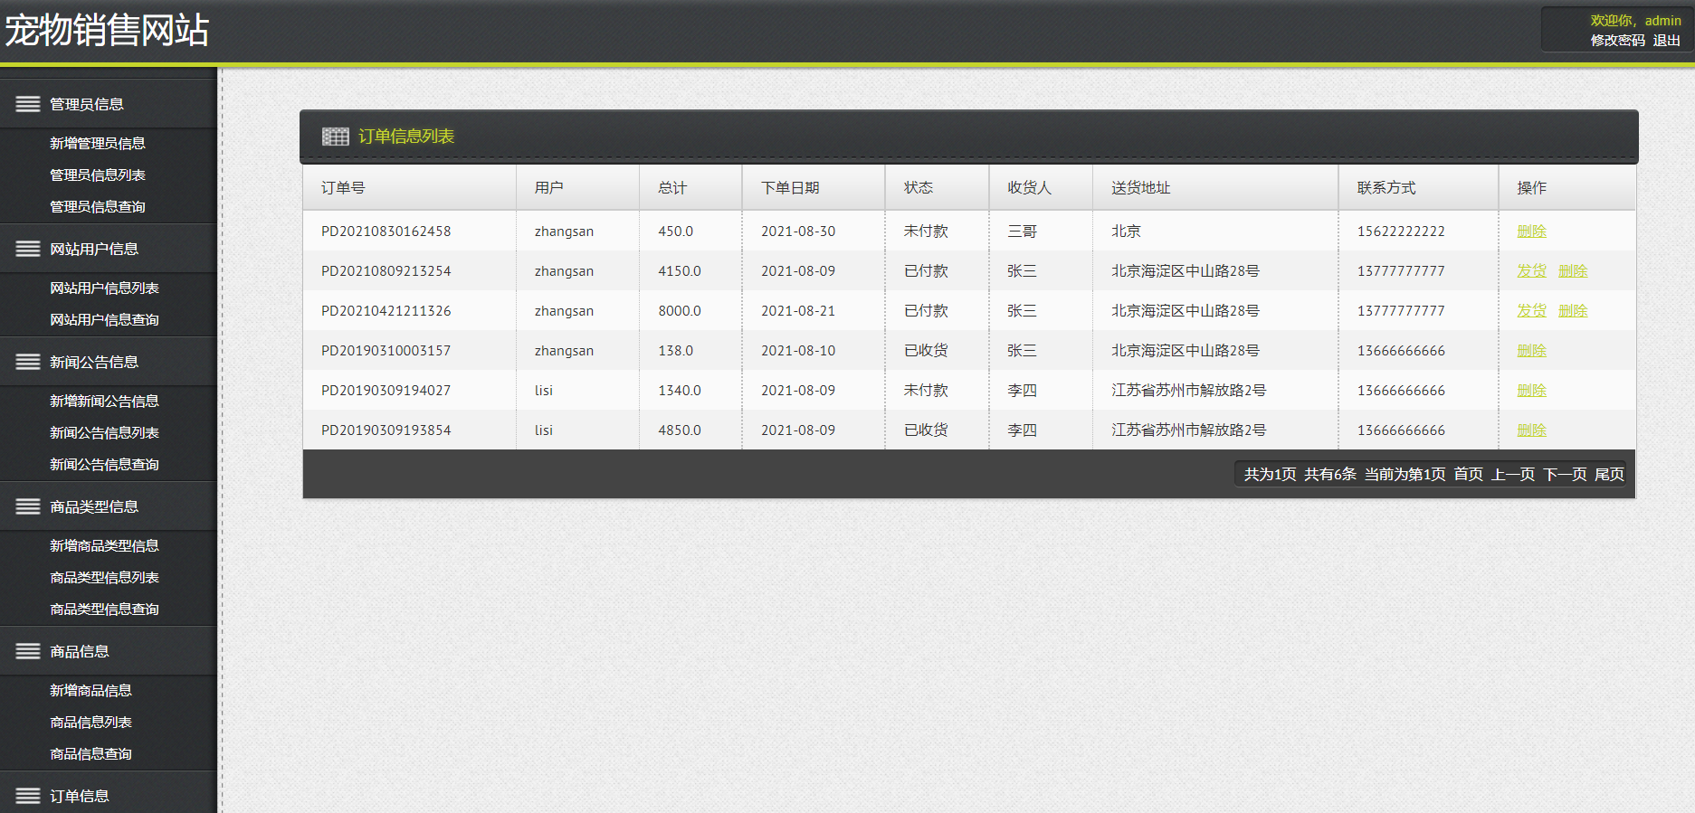Click 下一页 pagination link
Screen dimensions: 1695x813
click(x=1565, y=474)
